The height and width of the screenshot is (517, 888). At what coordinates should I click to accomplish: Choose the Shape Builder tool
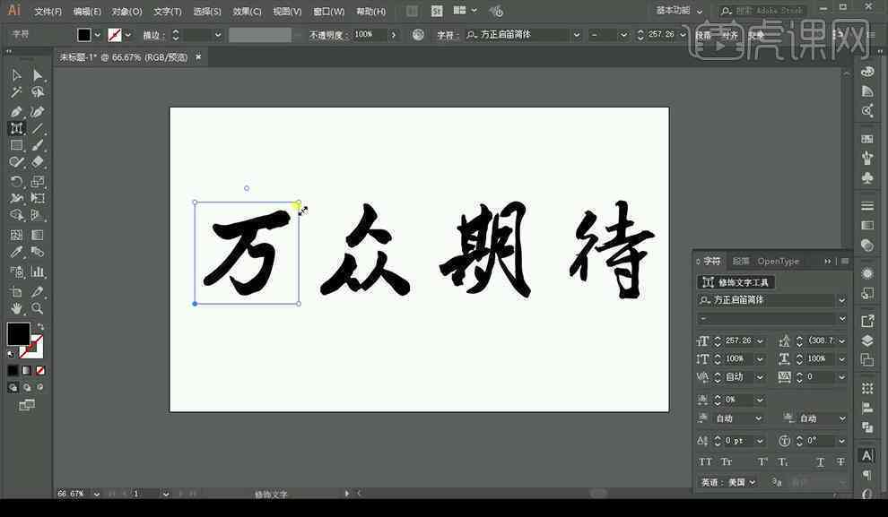(16, 215)
